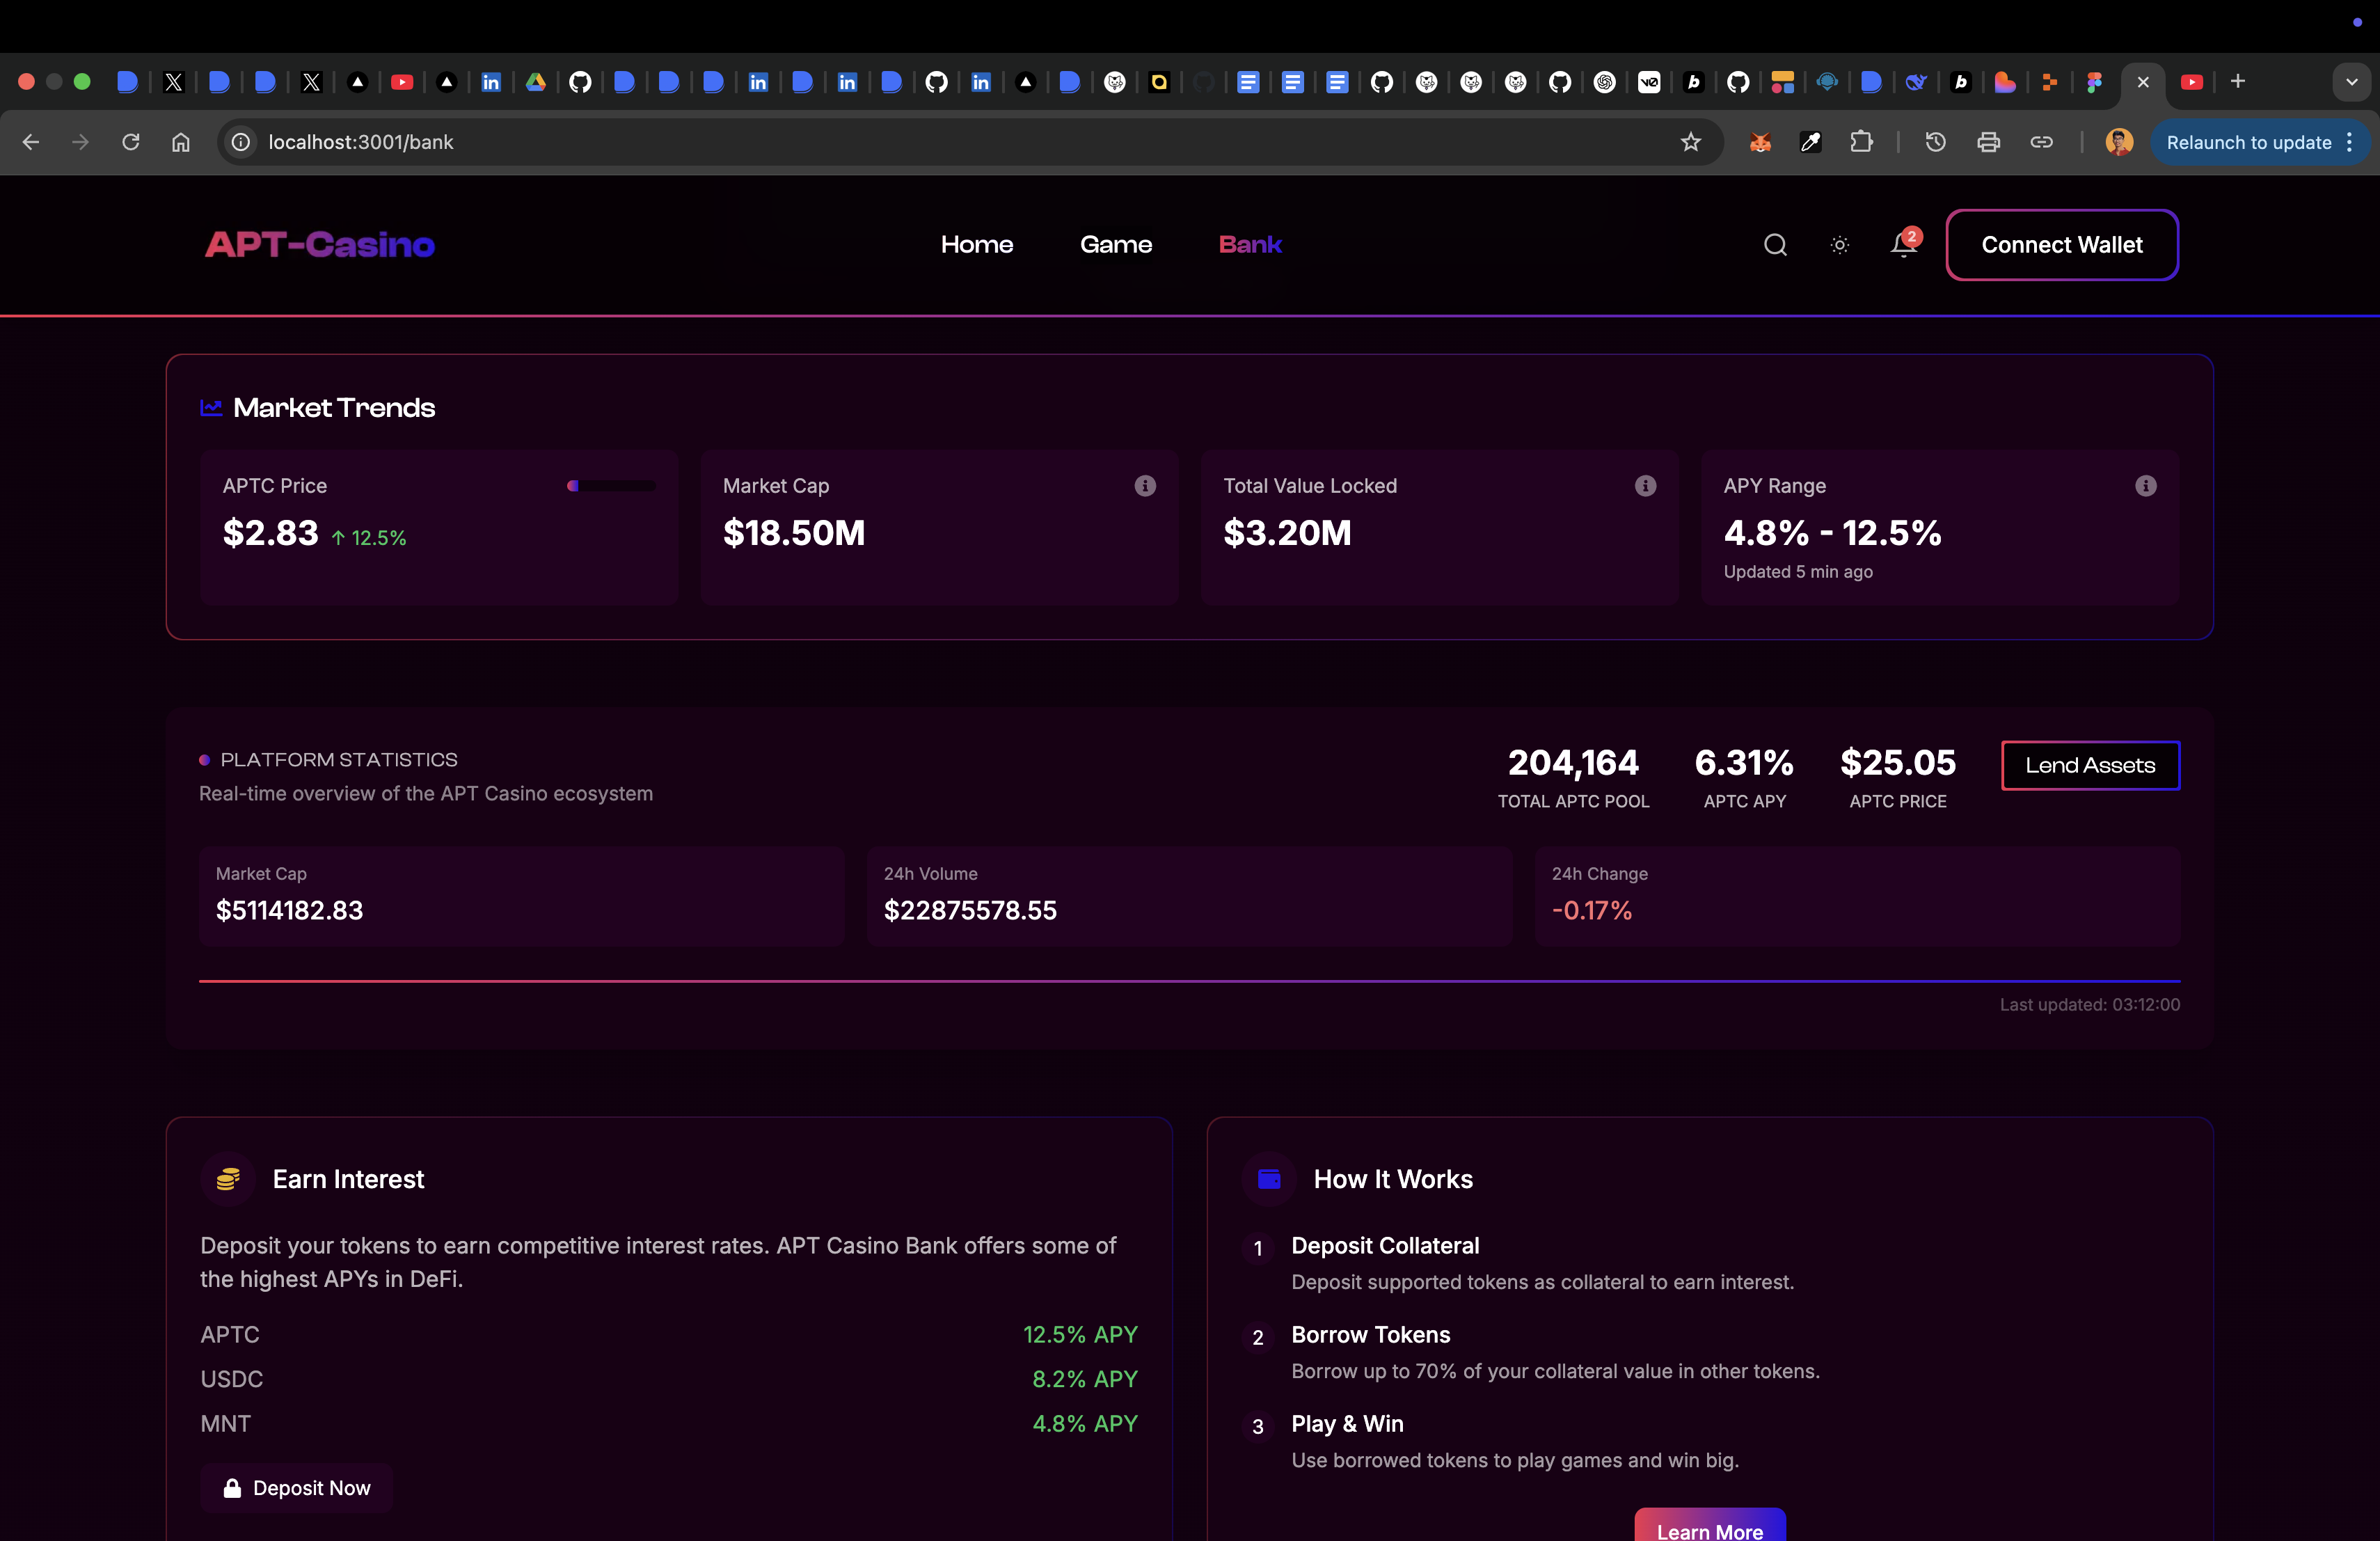Click the search magnifier icon in navbar
Screen dimensions: 2380x1541
[x=1775, y=245]
